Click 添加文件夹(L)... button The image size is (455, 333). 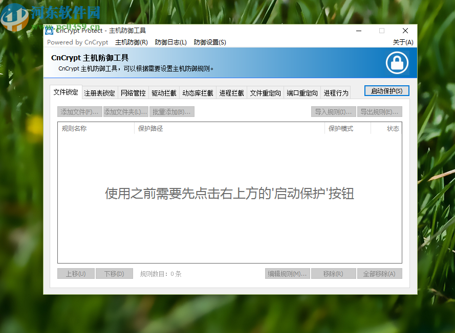(125, 112)
